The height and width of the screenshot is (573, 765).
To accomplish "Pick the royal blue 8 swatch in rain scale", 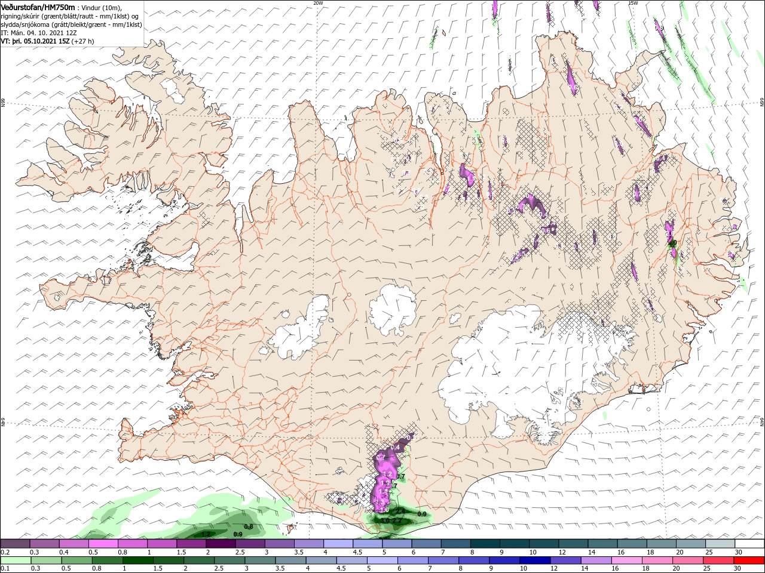I will click(475, 560).
